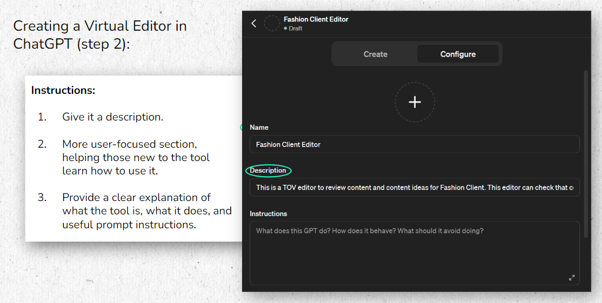Click the plus icon to upload image
This screenshot has width=602, height=303.
pyautogui.click(x=414, y=102)
